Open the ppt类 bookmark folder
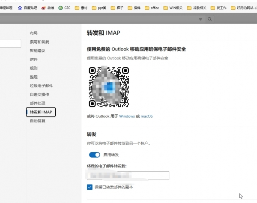Viewport: 257px width, 203px height. coord(99,8)
